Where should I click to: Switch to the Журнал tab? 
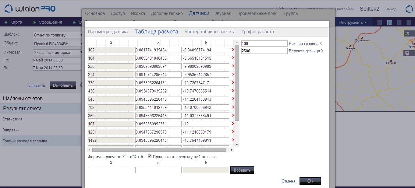click(223, 13)
